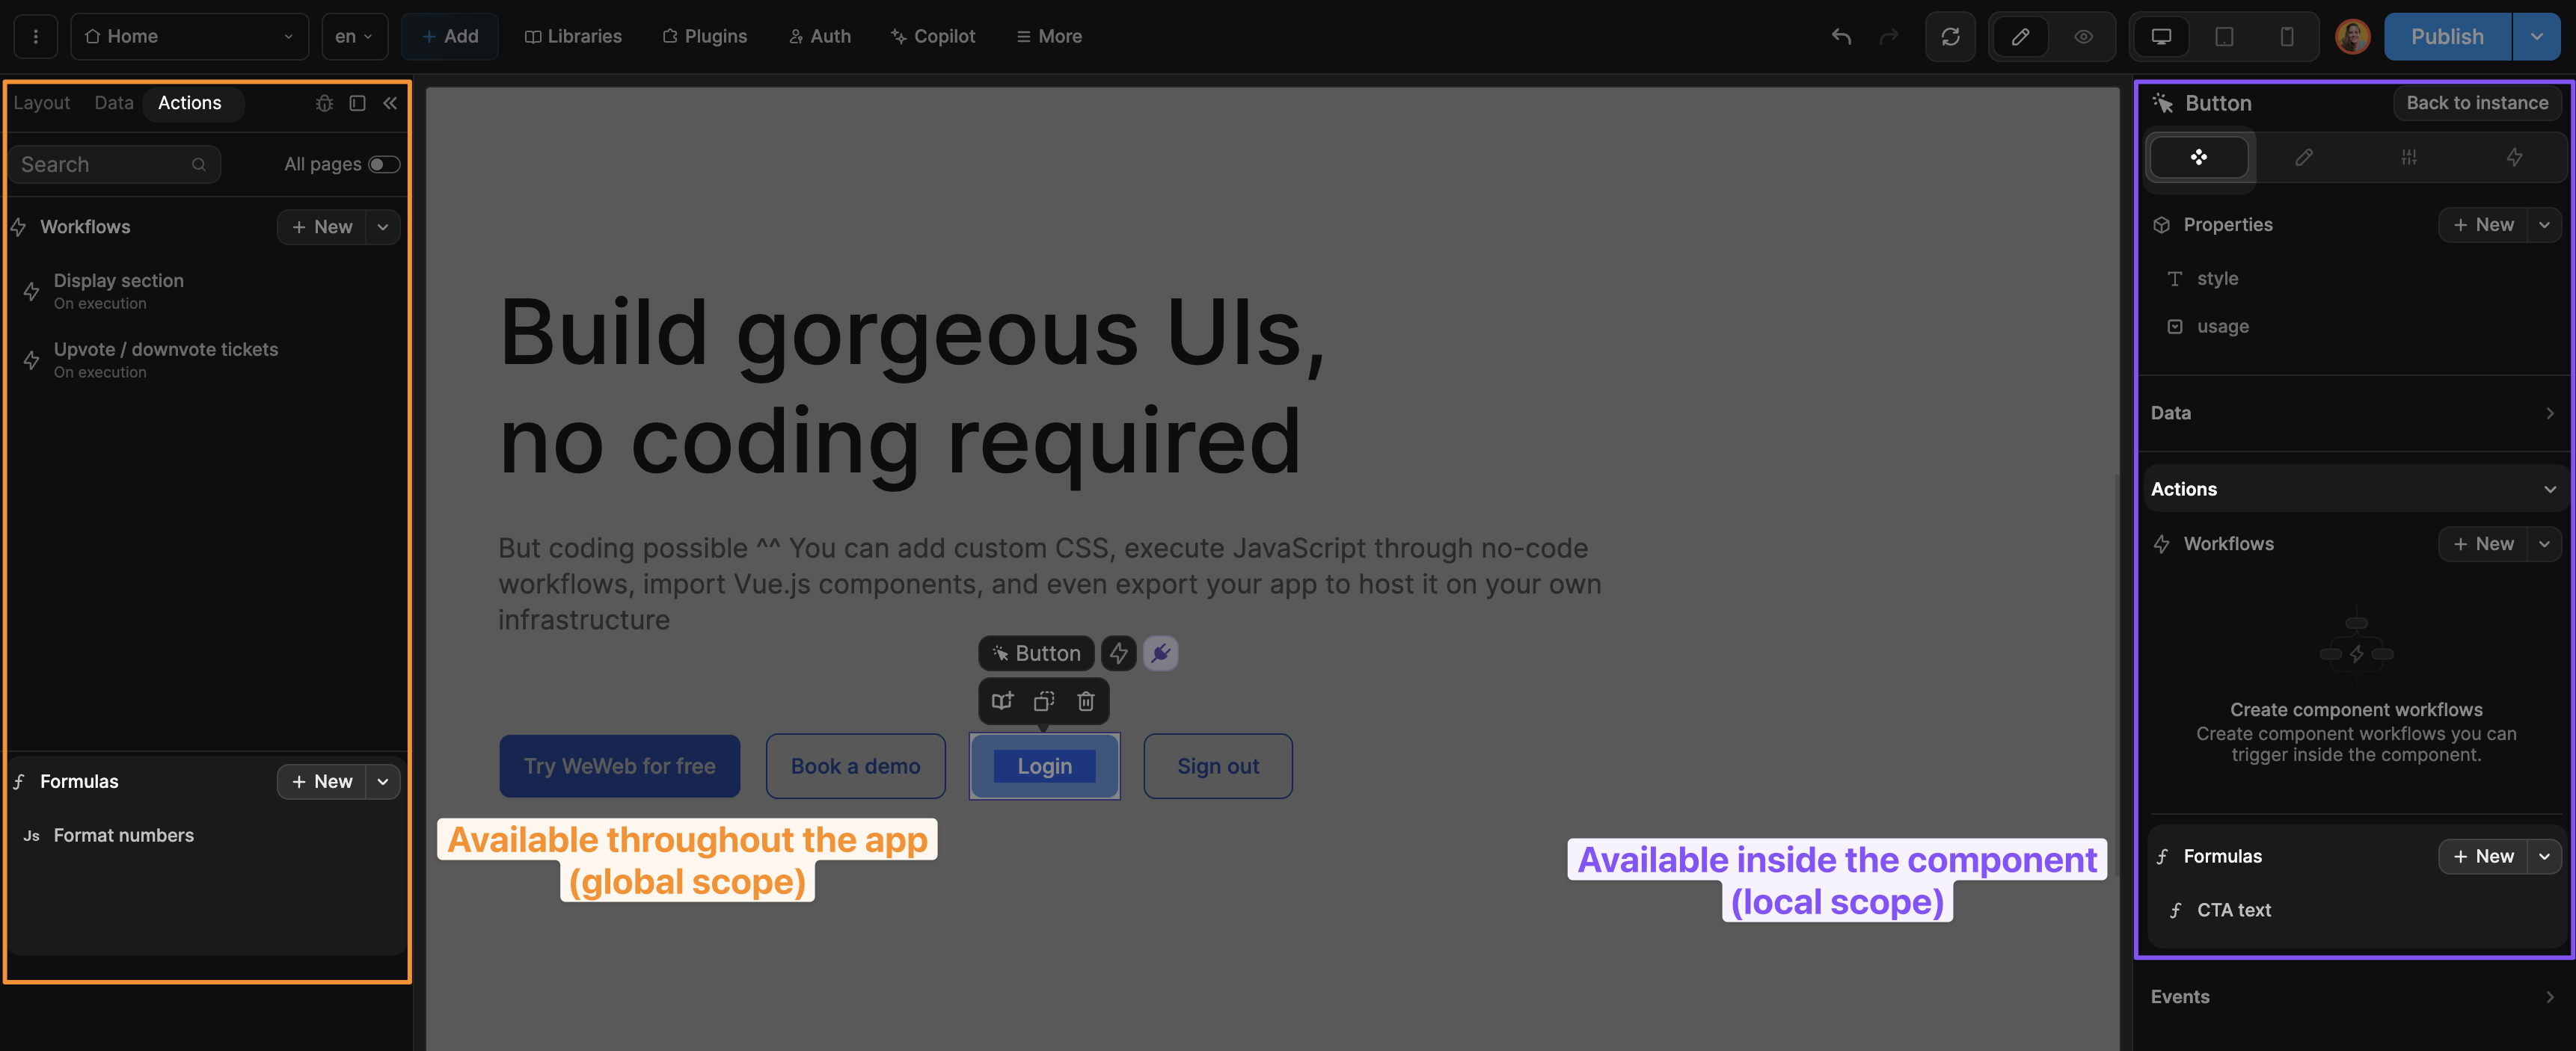This screenshot has height=1051, width=2576.
Task: Switch to eye preview mode
Action: [2084, 37]
